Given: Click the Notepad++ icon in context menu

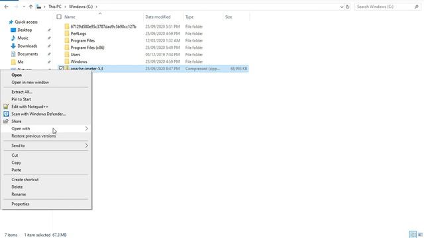Looking at the screenshot, I should coord(6,106).
